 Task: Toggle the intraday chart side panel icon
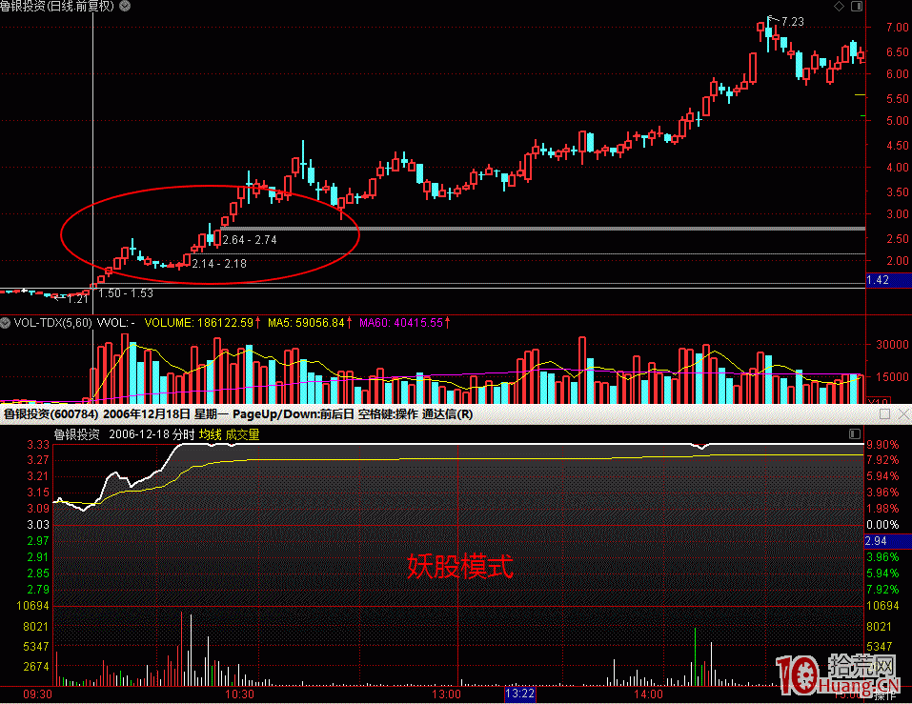[x=855, y=433]
